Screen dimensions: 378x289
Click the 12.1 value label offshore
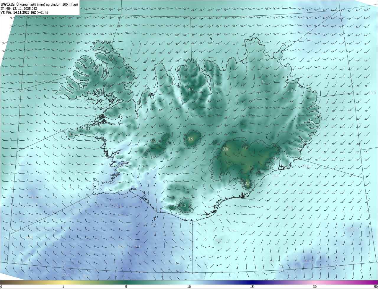click(137, 247)
